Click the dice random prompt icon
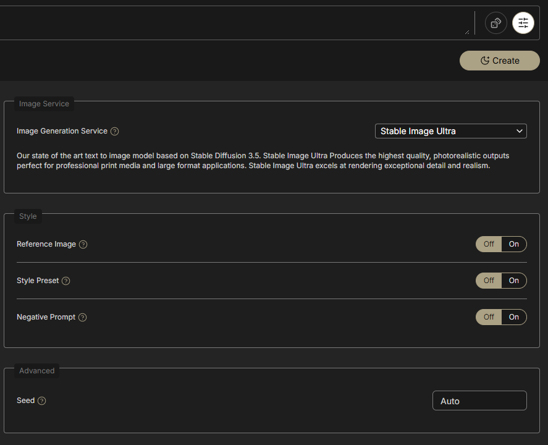548x445 pixels. click(x=495, y=23)
